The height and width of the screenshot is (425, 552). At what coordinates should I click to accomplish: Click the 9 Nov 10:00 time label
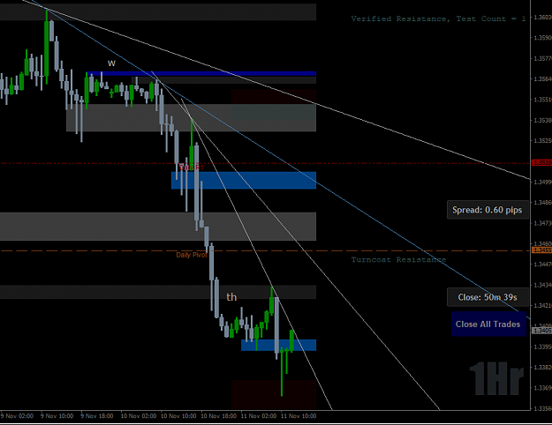click(57, 416)
